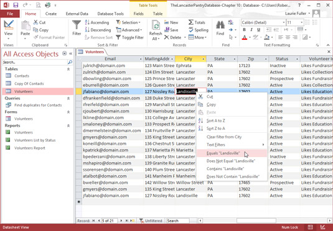The width and height of the screenshot is (333, 231).
Task: Open the Selection filter dropdown
Action: [x=128, y=22]
